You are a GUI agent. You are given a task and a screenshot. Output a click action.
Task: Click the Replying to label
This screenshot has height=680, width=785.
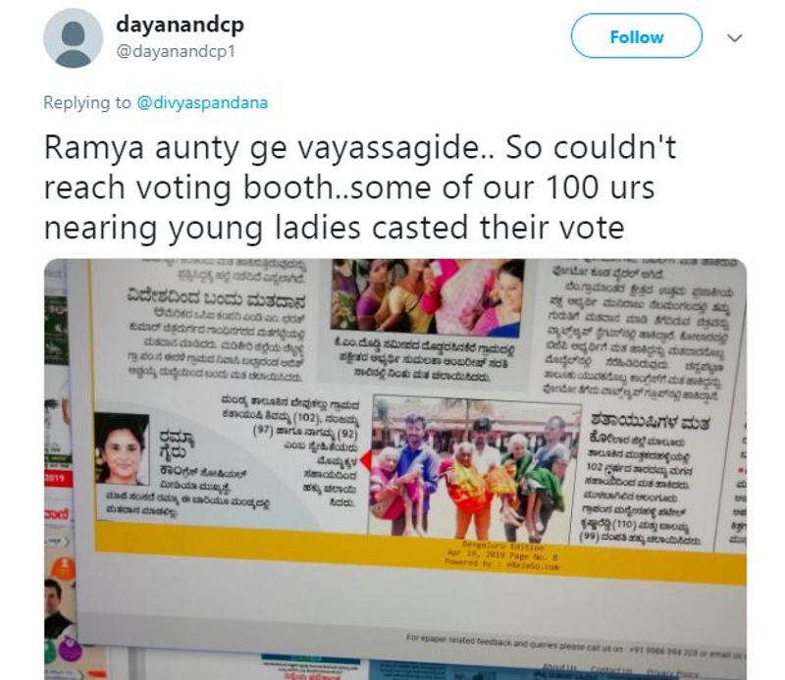[87, 103]
